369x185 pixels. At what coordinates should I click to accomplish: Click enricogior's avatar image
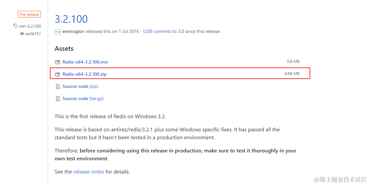(x=58, y=32)
